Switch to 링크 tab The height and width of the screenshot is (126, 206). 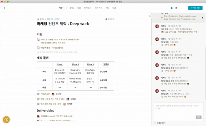click(114, 8)
